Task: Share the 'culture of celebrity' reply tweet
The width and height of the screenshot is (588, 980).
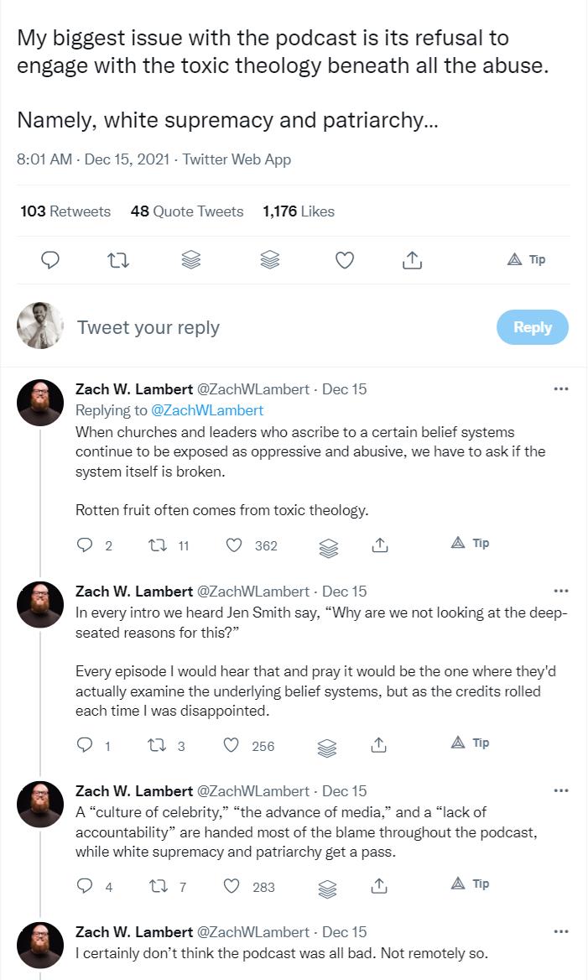Action: click(x=378, y=886)
